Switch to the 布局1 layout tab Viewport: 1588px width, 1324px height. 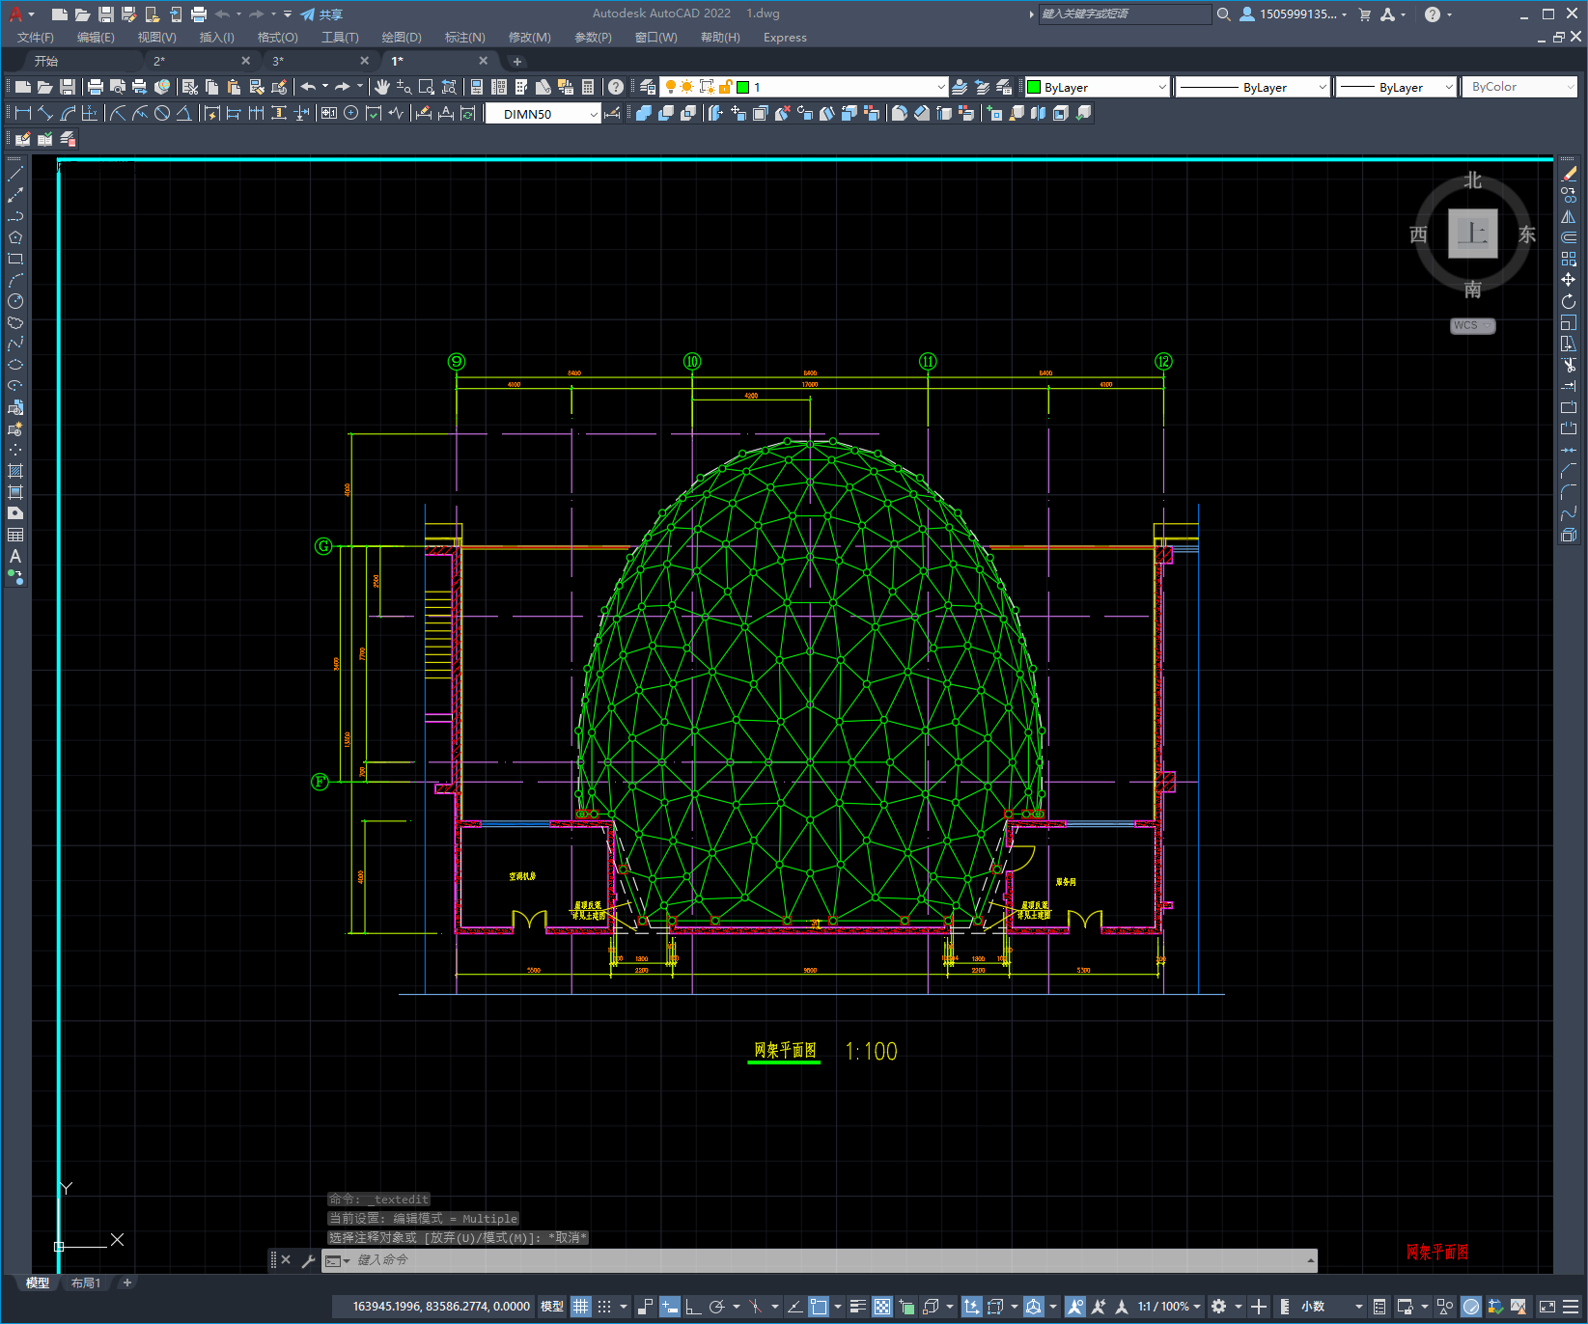click(x=86, y=1283)
